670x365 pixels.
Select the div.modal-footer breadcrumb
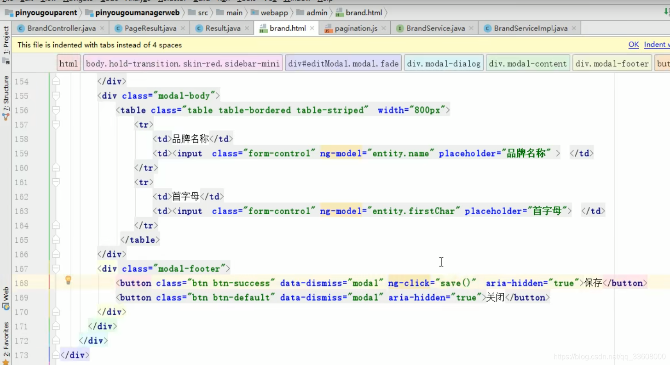tap(612, 63)
